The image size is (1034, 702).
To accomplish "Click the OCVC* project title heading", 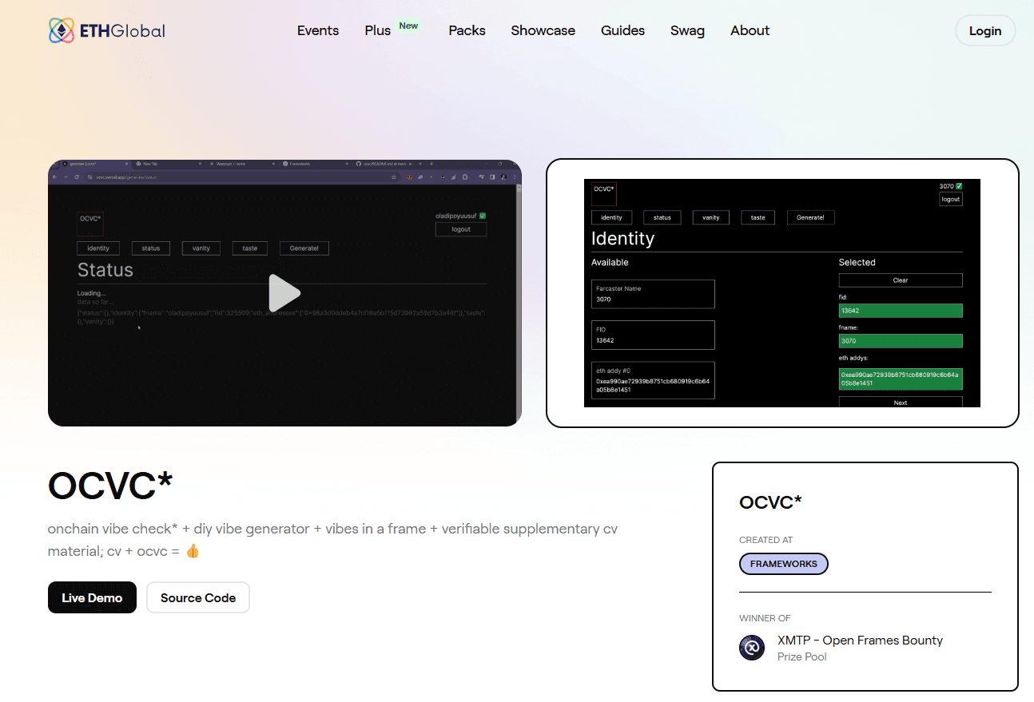I will click(x=110, y=485).
